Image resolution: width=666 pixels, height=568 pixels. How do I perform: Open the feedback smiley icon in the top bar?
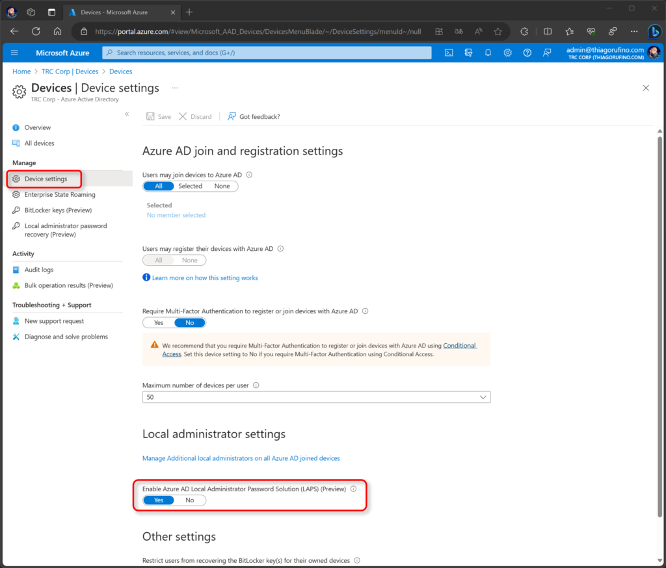(x=547, y=53)
